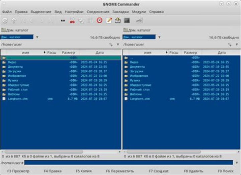Click the F4 Правка button
The image size is (241, 175).
(x=53, y=171)
